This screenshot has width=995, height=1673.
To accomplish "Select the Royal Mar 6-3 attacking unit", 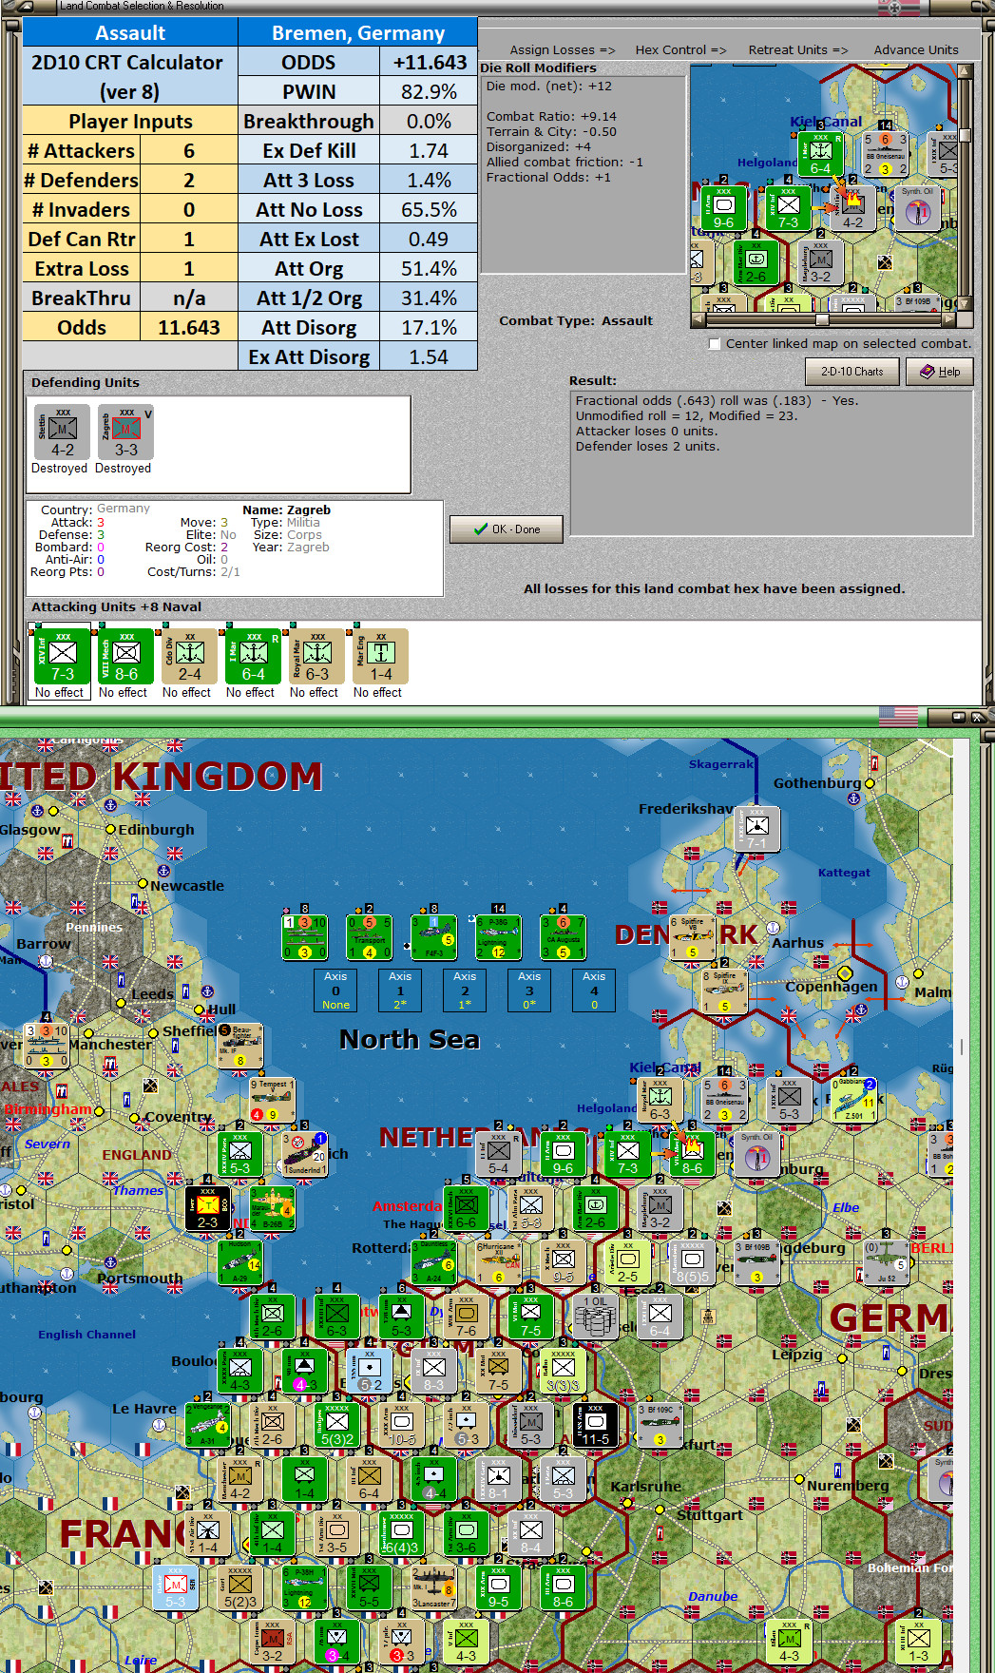I will click(x=317, y=656).
